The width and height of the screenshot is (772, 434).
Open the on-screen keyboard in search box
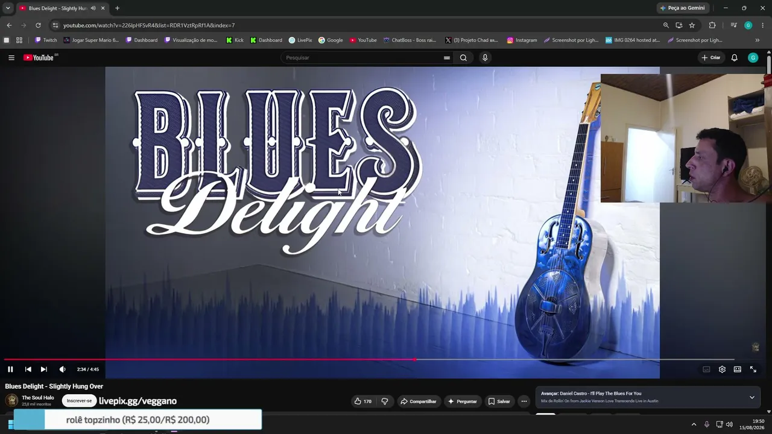pyautogui.click(x=446, y=58)
